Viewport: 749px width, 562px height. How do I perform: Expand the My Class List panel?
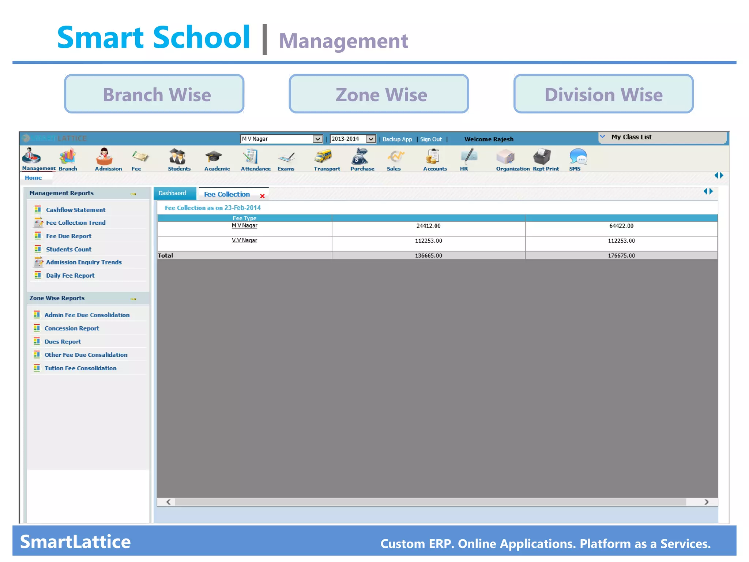click(602, 136)
